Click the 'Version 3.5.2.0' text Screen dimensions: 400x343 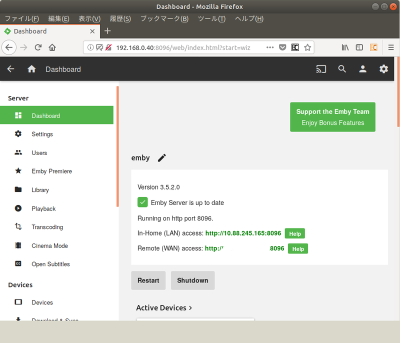coord(158,187)
